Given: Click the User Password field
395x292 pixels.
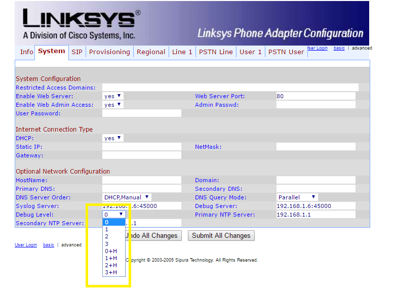Looking at the screenshot, I should (142, 113).
